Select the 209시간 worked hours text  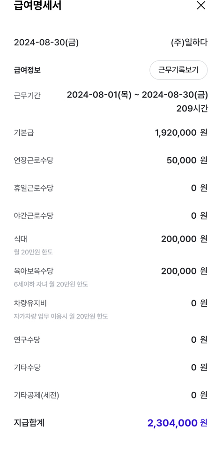click(x=192, y=109)
